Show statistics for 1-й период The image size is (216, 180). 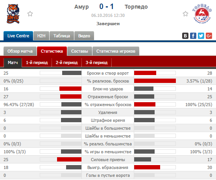[37, 62]
